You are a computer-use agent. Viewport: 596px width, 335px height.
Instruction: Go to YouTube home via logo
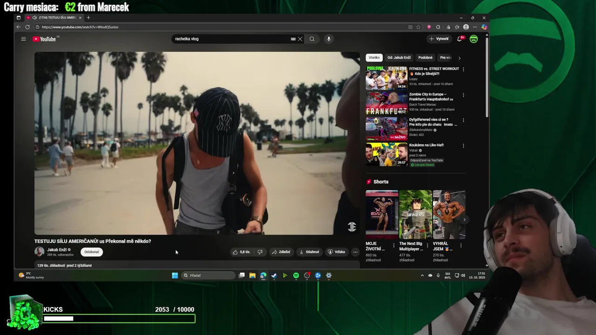(x=44, y=39)
